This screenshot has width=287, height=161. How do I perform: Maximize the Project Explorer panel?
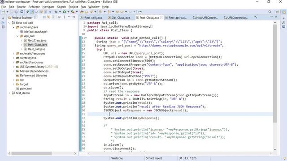click(x=74, y=17)
